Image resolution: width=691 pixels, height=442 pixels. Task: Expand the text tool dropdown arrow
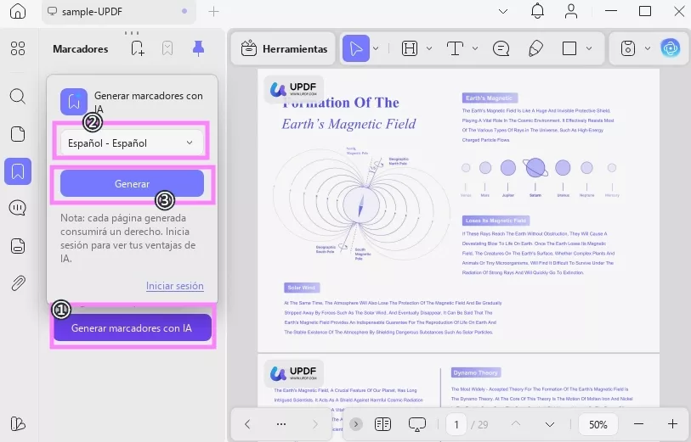click(x=474, y=48)
